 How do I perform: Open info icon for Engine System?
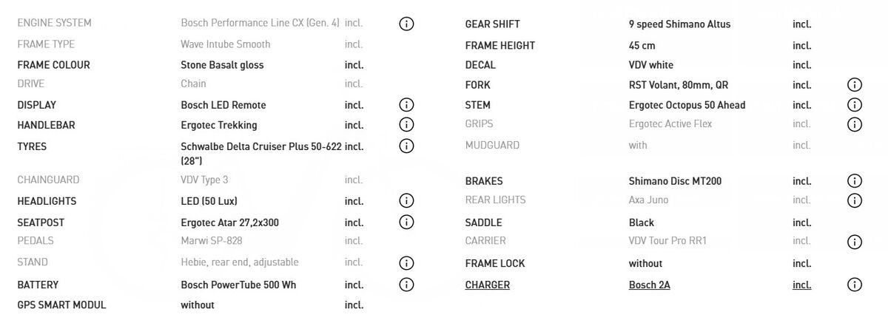406,24
